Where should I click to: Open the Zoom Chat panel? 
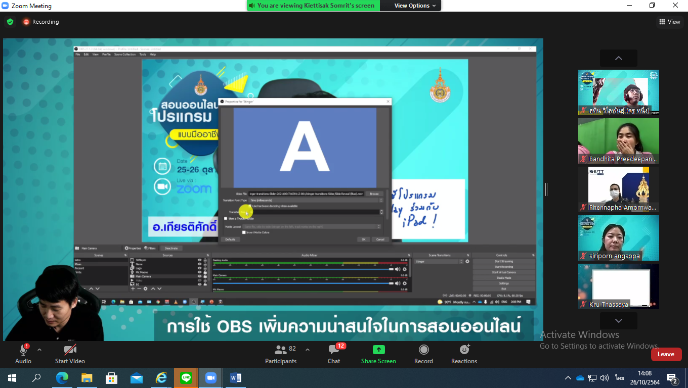pyautogui.click(x=334, y=354)
